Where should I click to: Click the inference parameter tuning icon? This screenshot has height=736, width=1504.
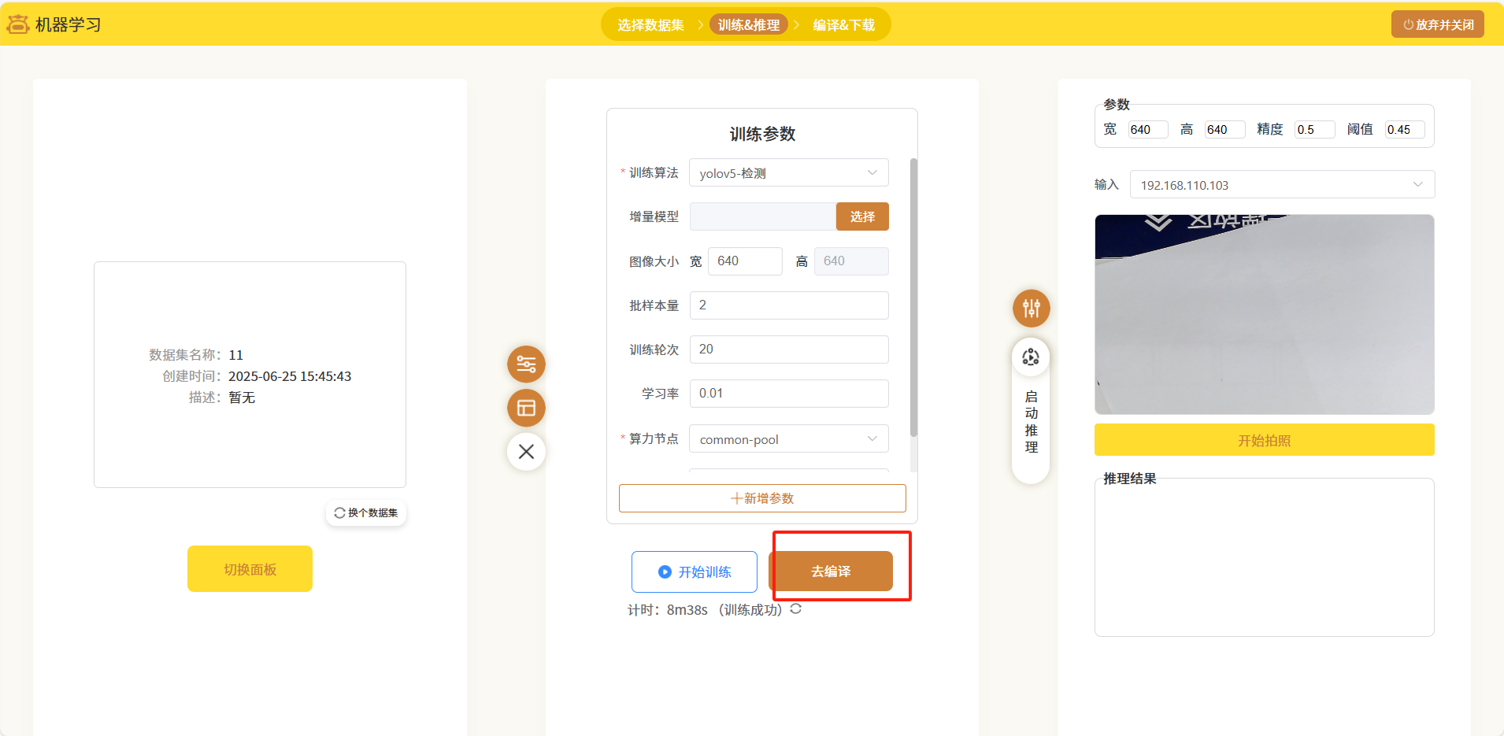click(x=1031, y=309)
